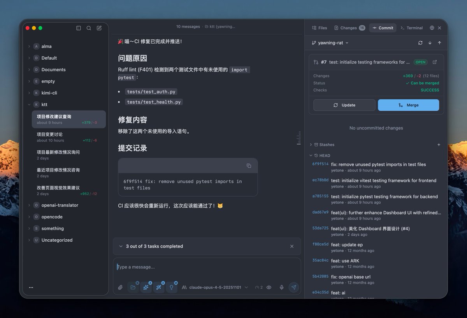Click the folder tool icon in composer
This screenshot has width=467, height=318.
pyautogui.click(x=133, y=287)
